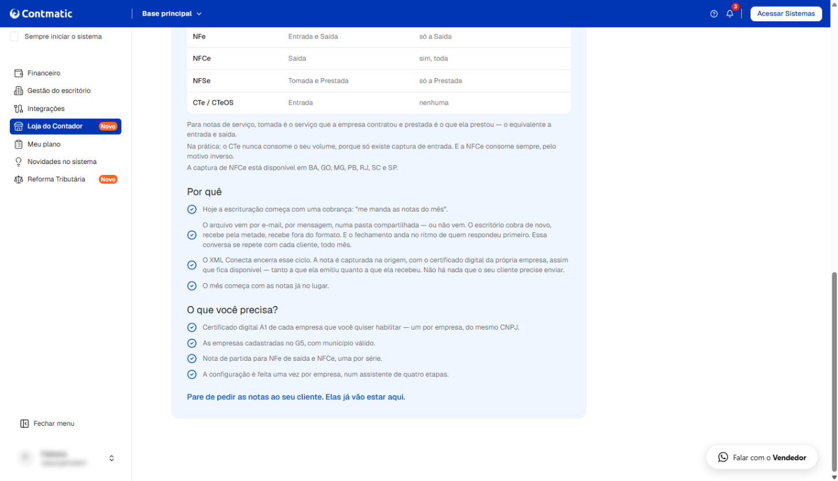Open Reforma Tributária menu item
Screen dimensions: 838x481
[66, 180]
